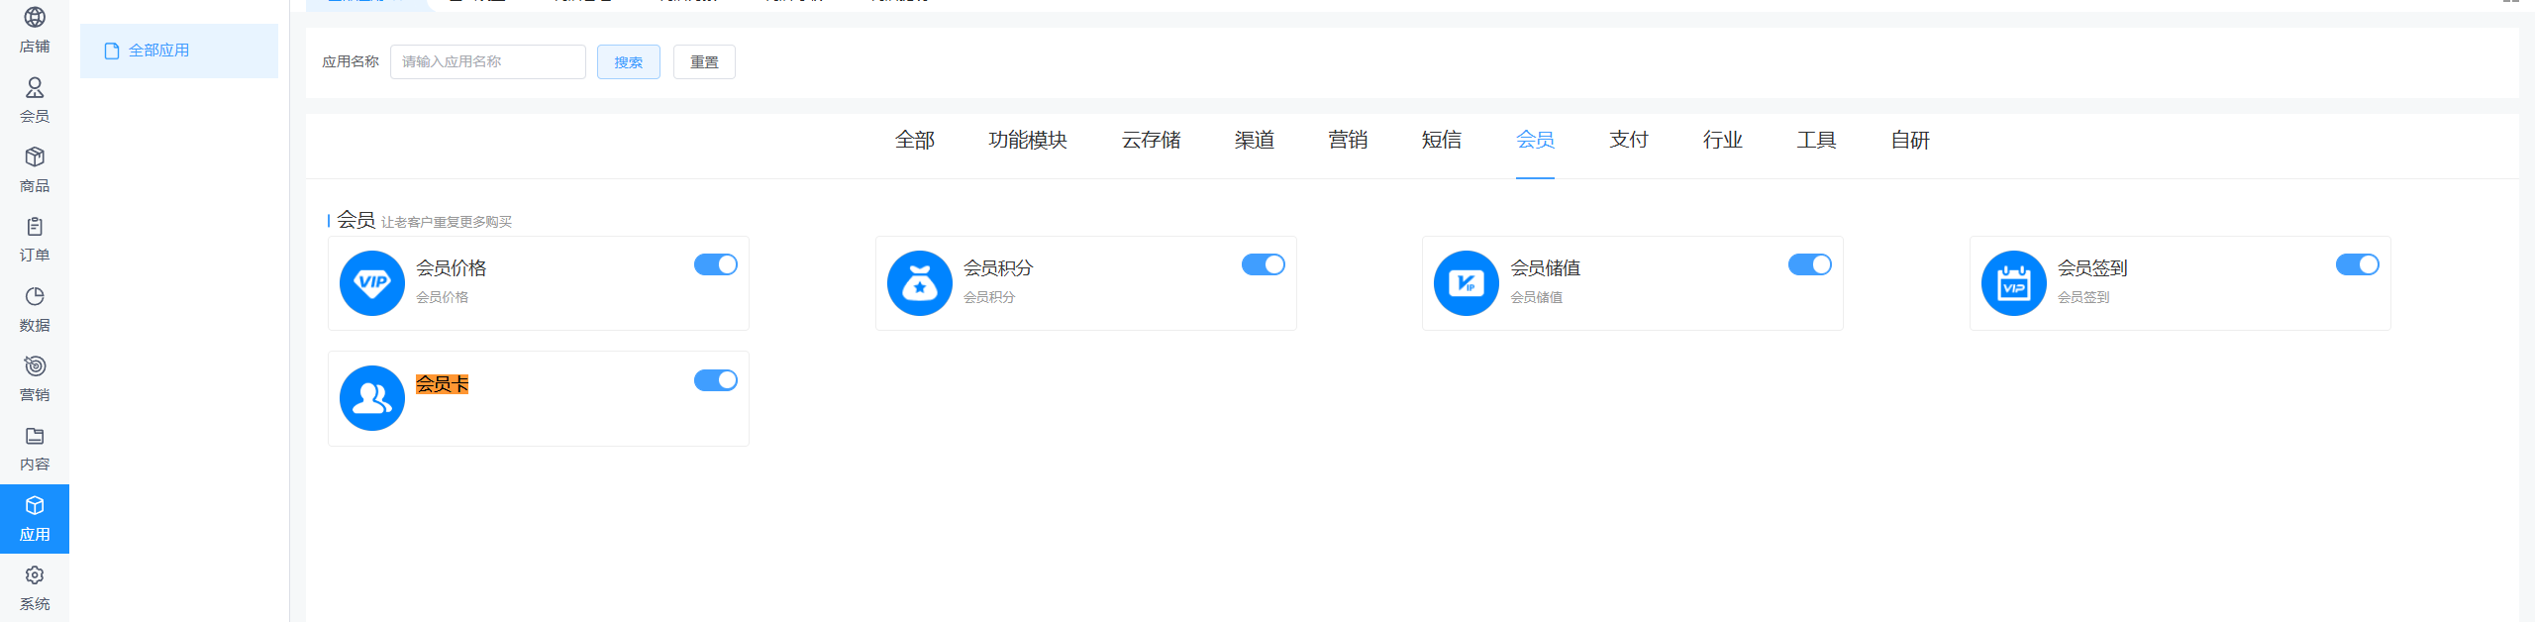Toggle off the 会员卡 switch
The width and height of the screenshot is (2535, 622).
pos(716,380)
